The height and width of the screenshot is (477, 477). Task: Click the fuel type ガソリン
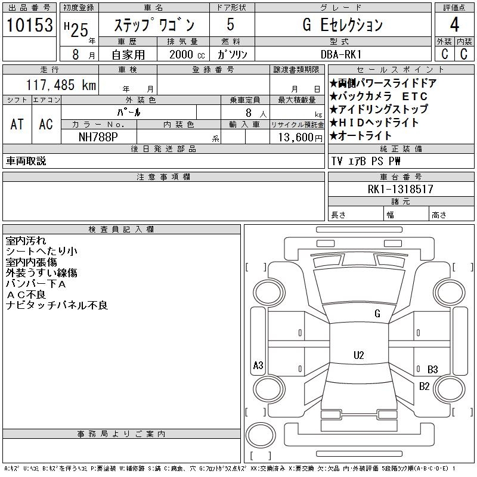point(233,54)
